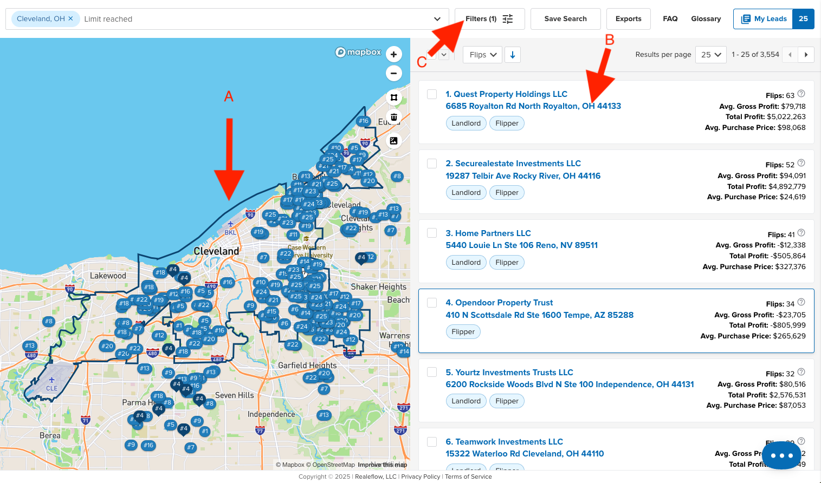
Task: Click Flipper tag on Opendoor card
Action: pyautogui.click(x=463, y=332)
